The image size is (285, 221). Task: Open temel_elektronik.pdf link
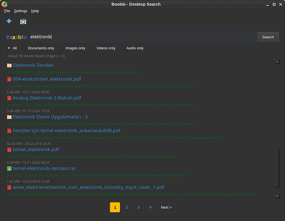36,149
